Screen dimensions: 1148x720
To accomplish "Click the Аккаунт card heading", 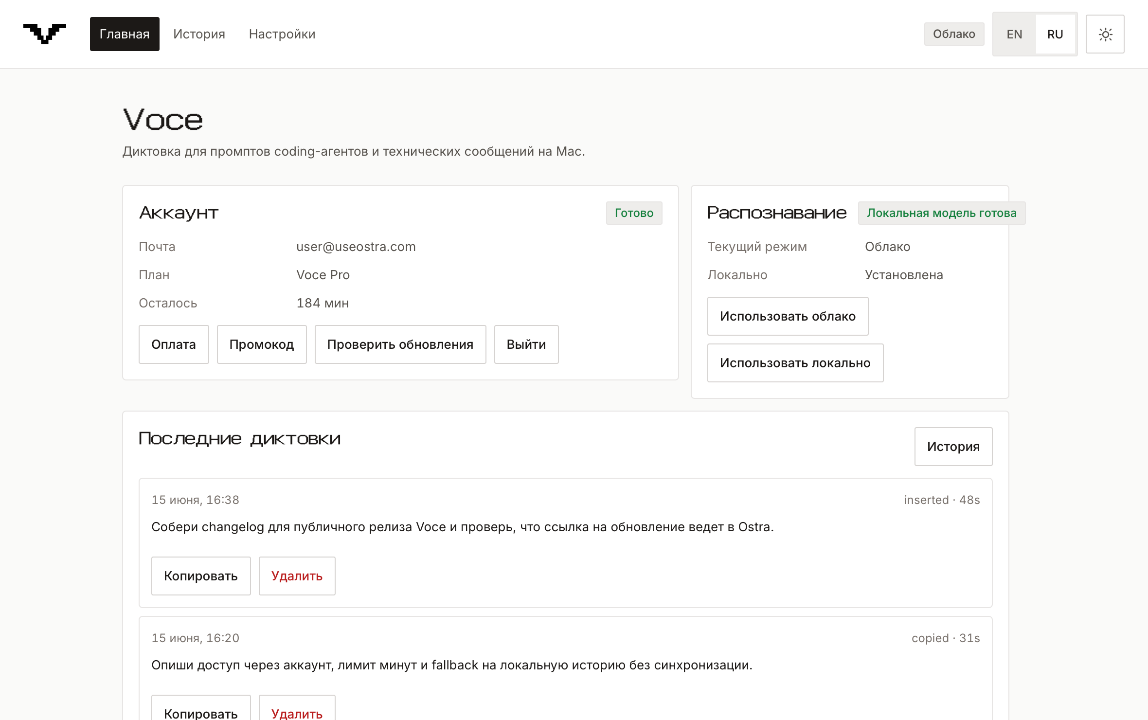I will [179, 213].
